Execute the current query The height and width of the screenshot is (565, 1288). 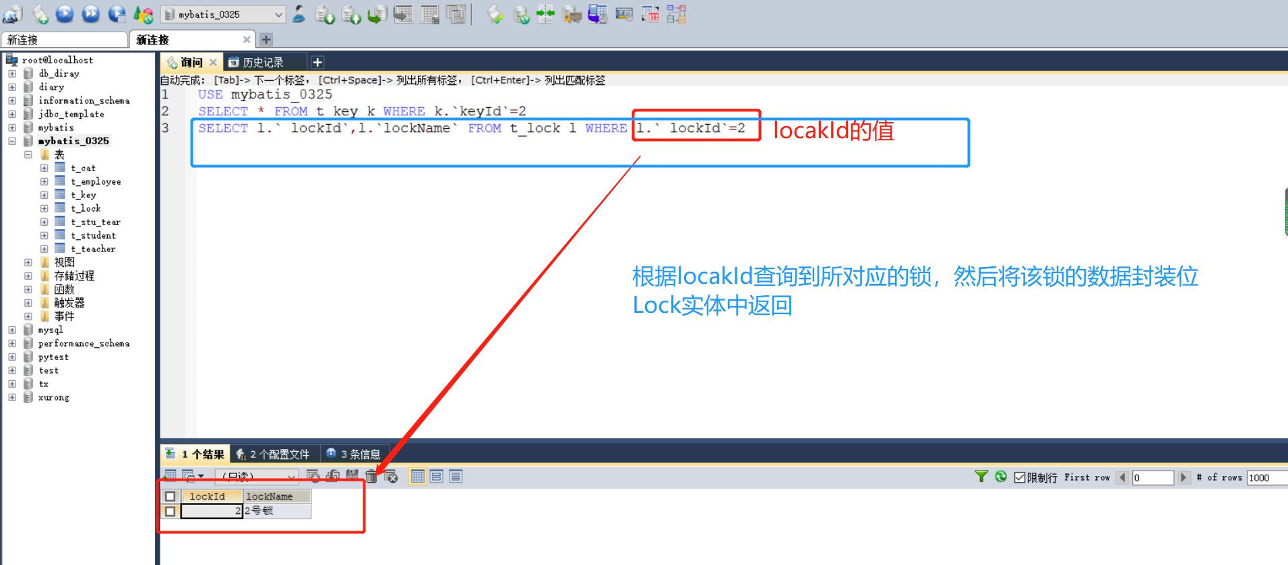[x=65, y=13]
